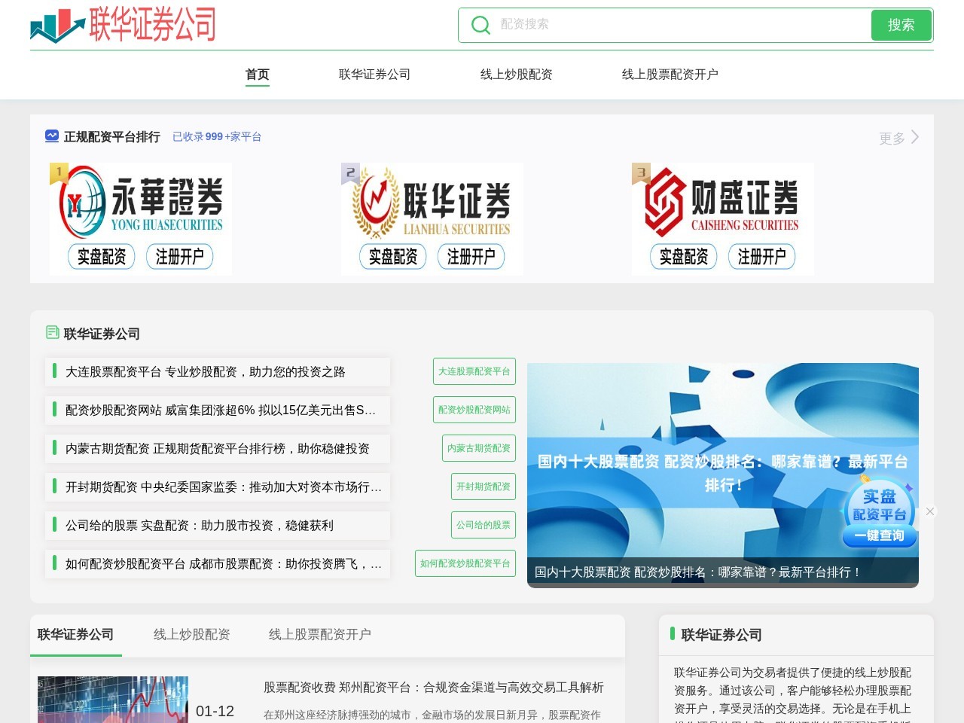Click the green 搜索 button
The height and width of the screenshot is (723, 964).
pos(901,25)
